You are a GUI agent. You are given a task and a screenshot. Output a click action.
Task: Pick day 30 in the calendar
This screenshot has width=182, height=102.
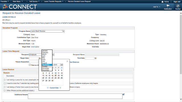tap(52, 80)
